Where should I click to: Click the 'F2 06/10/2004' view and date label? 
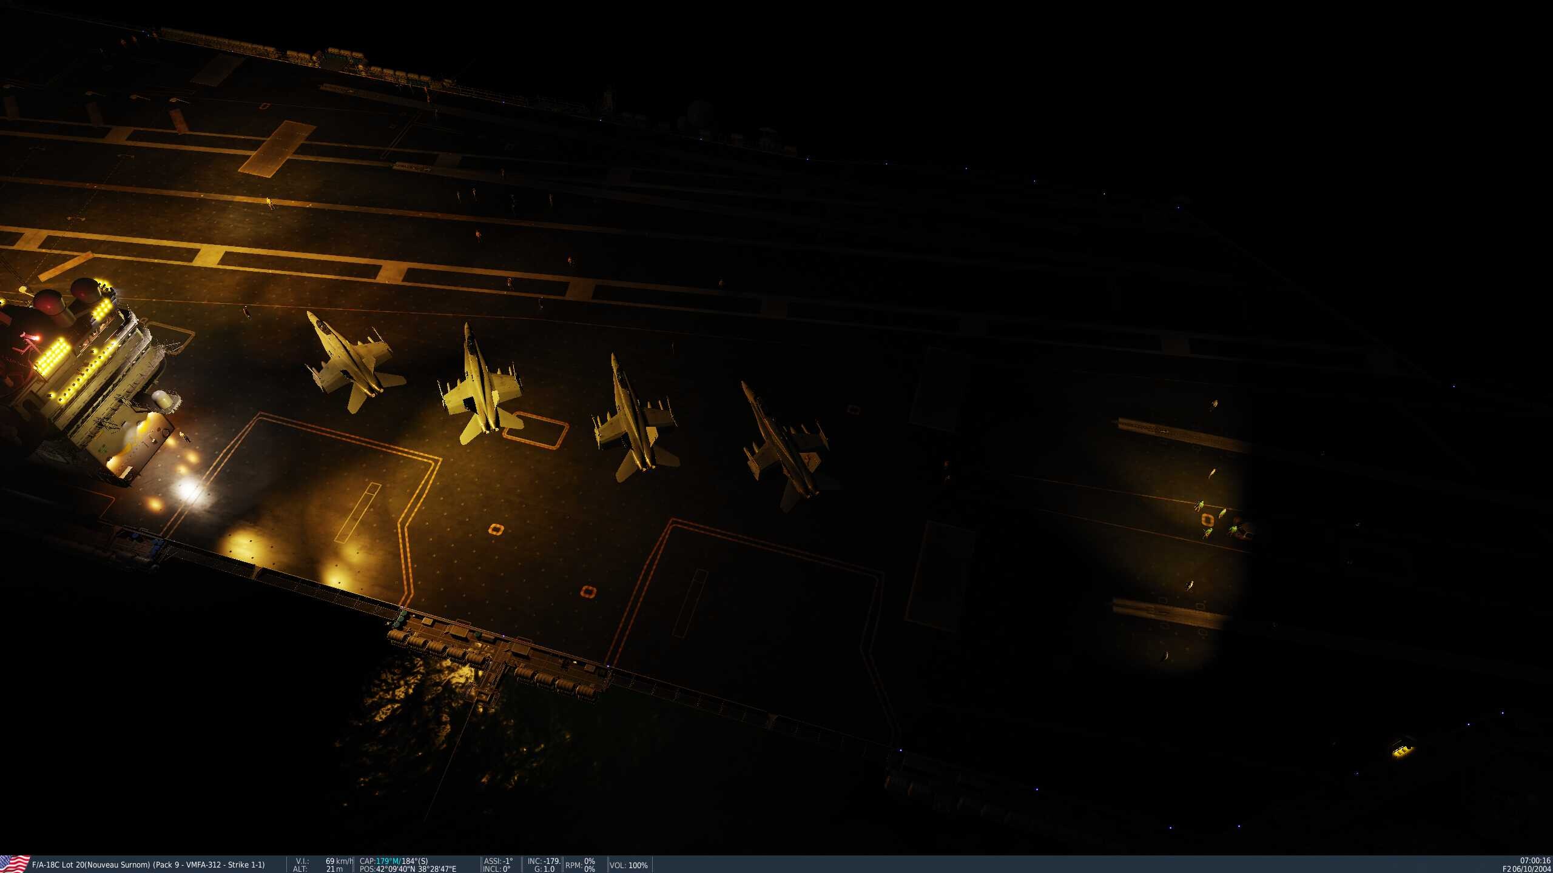point(1526,869)
